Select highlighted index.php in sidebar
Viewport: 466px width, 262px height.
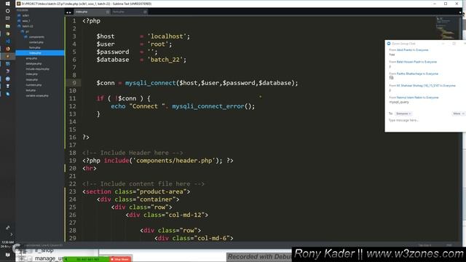pyautogui.click(x=40, y=53)
